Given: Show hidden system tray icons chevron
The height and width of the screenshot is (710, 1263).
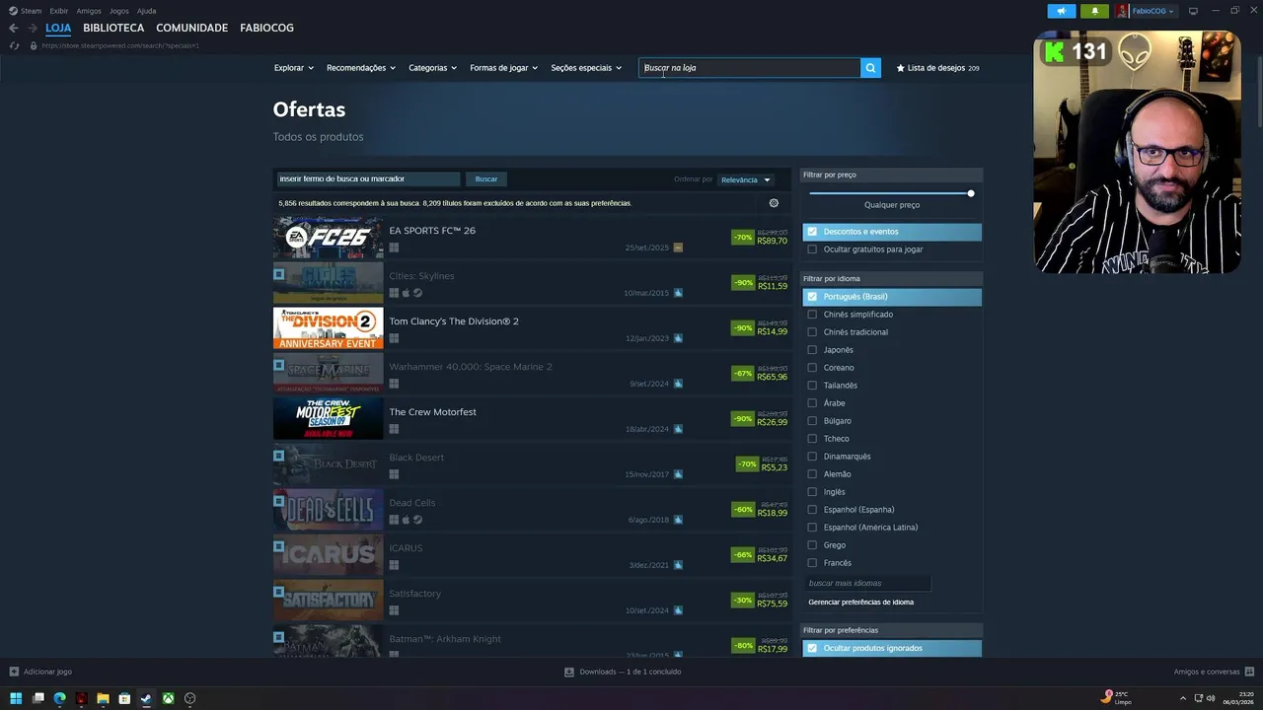Looking at the screenshot, I should [1183, 698].
